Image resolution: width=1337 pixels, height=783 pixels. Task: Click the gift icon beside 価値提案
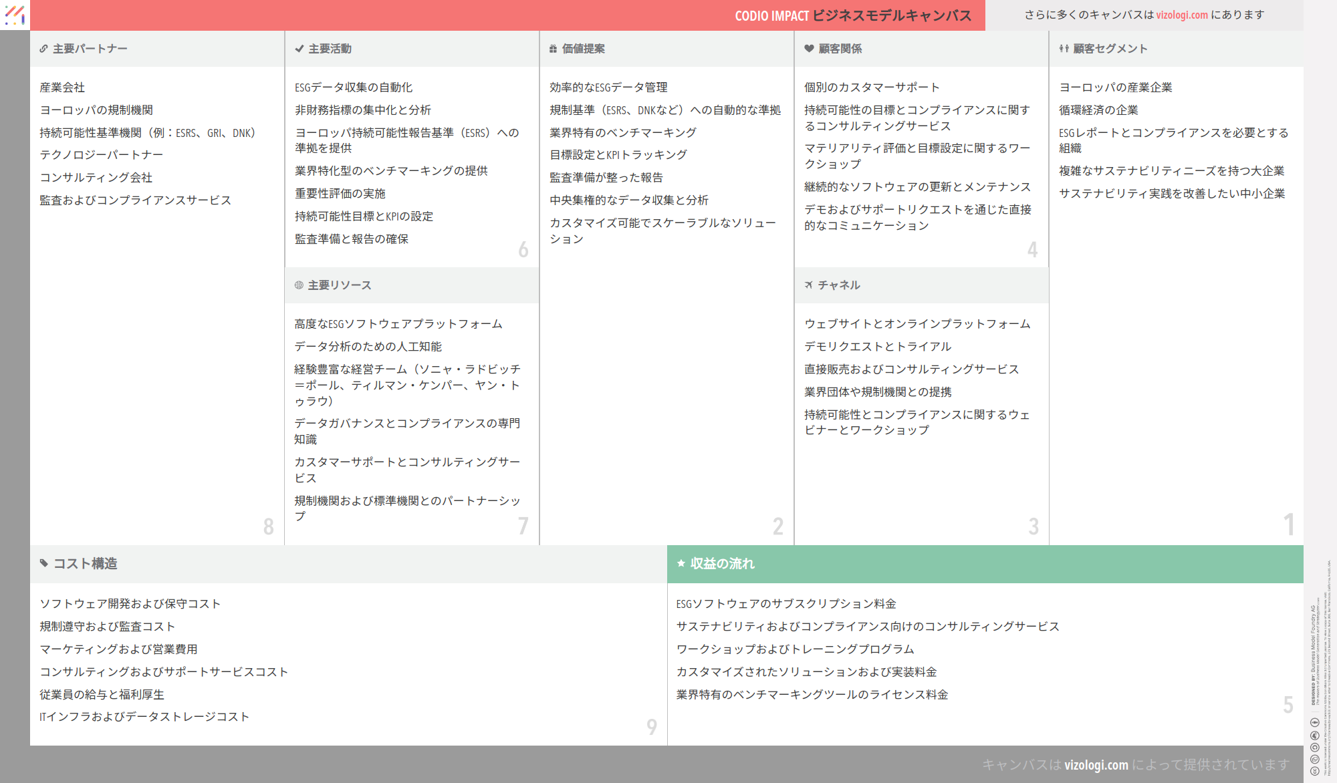click(553, 49)
